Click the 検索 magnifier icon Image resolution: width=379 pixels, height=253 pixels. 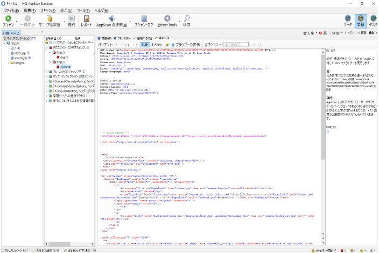click(187, 19)
